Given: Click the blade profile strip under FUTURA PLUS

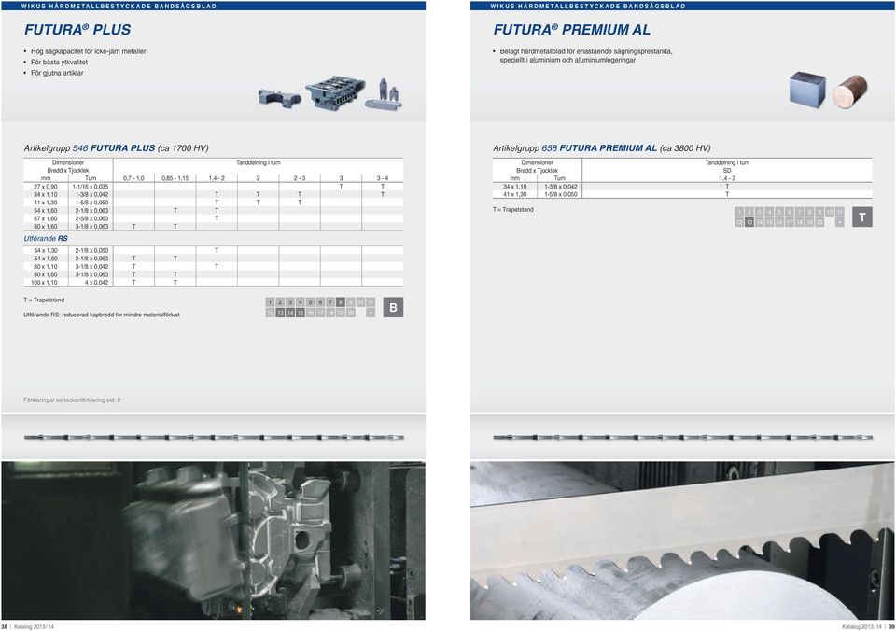Looking at the screenshot, I should (214, 437).
